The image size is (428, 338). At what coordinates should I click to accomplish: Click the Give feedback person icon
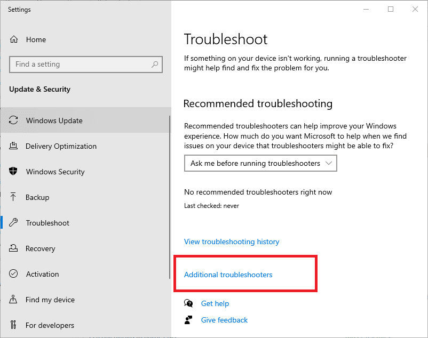point(188,320)
